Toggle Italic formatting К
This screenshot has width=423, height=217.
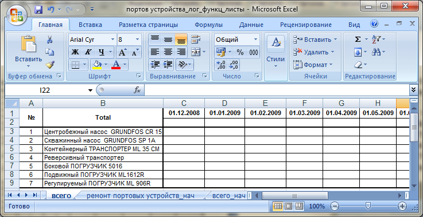tap(88, 52)
